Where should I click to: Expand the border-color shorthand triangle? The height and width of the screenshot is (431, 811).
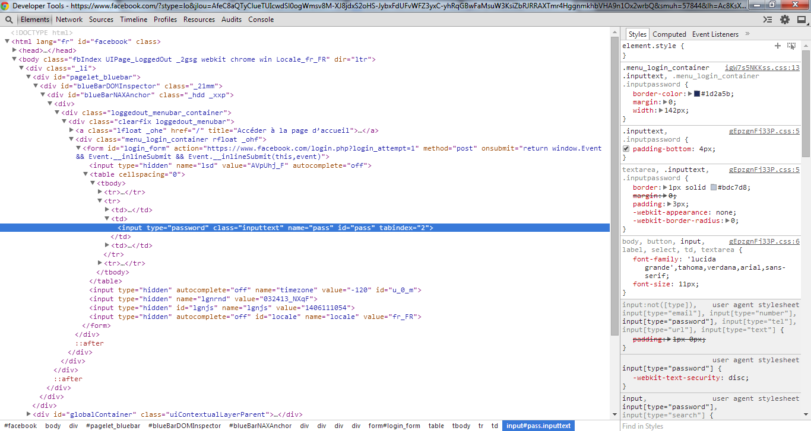point(690,94)
